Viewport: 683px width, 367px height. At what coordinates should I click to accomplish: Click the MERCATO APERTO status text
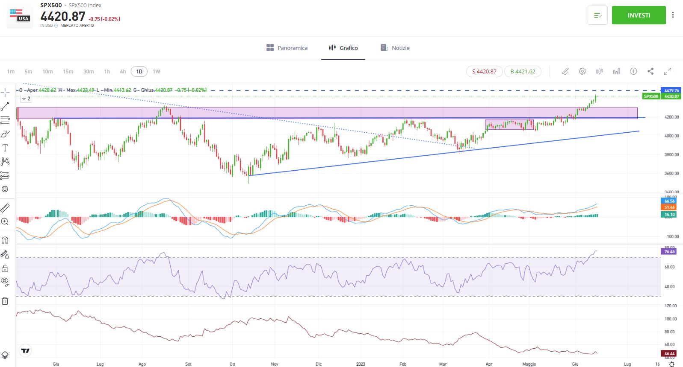click(77, 26)
